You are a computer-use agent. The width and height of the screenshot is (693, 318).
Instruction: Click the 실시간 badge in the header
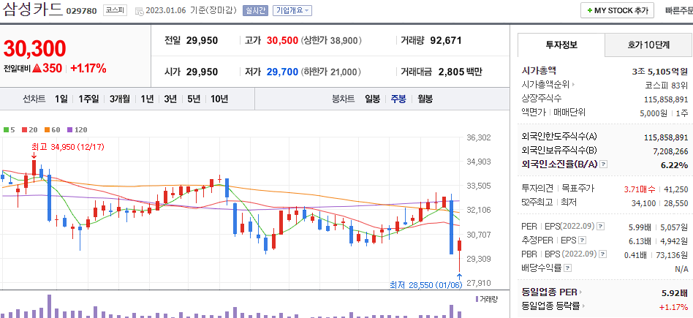click(x=255, y=11)
